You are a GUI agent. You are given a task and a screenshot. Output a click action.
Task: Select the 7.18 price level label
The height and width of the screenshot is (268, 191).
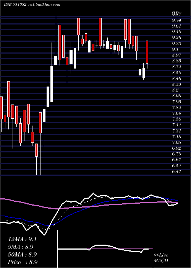click(x=176, y=137)
